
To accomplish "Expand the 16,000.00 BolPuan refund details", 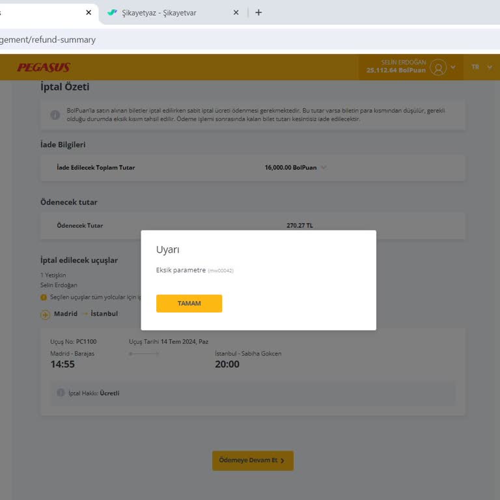I will (x=324, y=168).
